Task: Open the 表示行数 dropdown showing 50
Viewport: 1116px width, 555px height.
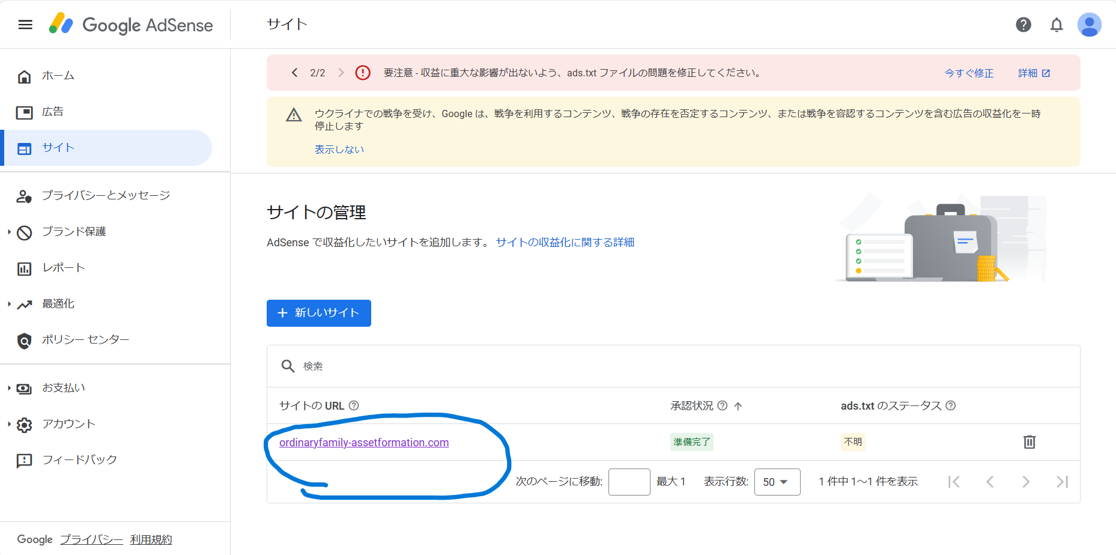Action: pos(777,481)
